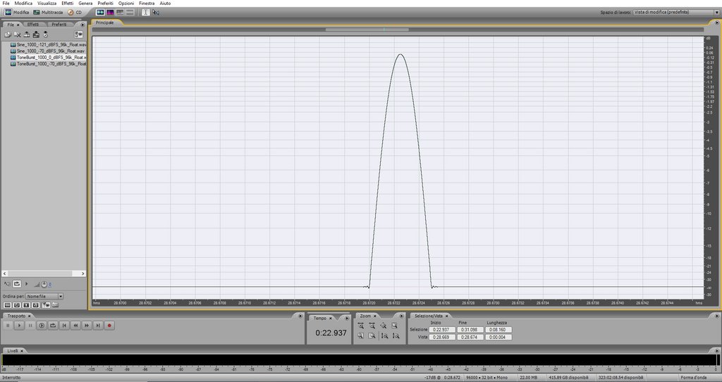The height and width of the screenshot is (382, 722).
Task: Click the horizontal zoom navigation bar above waveform
Action: [x=367, y=30]
